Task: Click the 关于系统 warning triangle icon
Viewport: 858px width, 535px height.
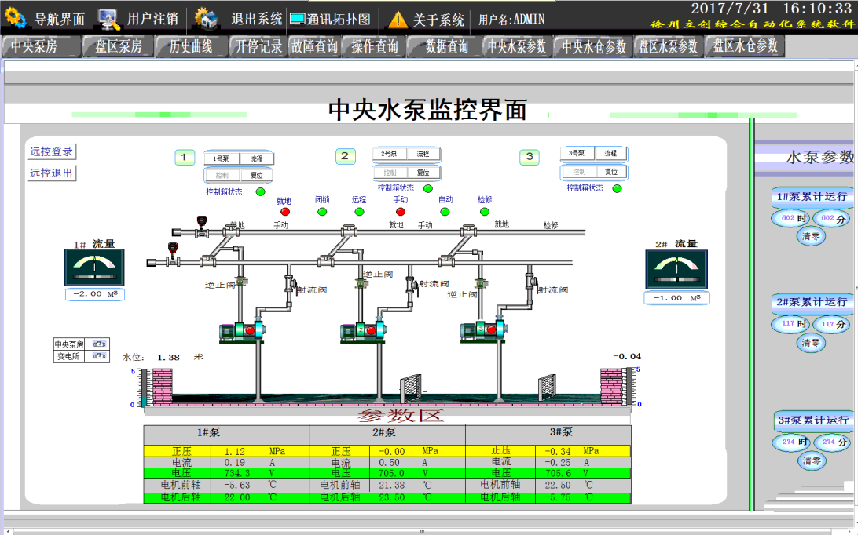Action: click(x=398, y=19)
